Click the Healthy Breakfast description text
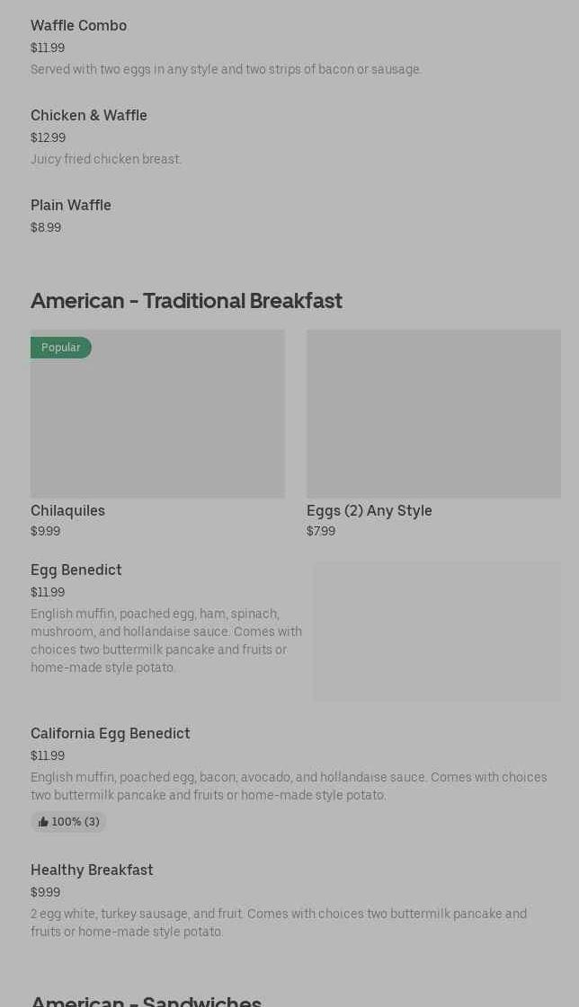The height and width of the screenshot is (1007, 579). (x=279, y=923)
